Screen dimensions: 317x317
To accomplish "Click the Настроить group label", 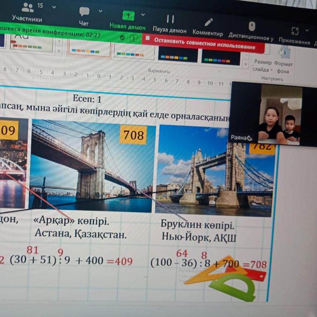I will [272, 78].
